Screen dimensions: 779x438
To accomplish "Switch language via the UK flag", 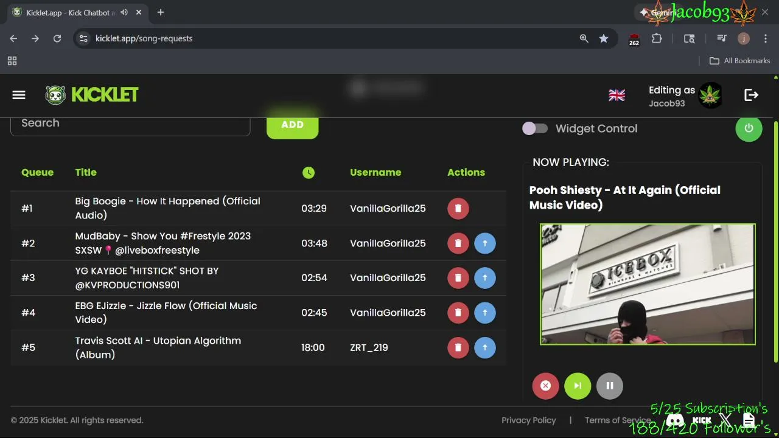I will pyautogui.click(x=617, y=95).
